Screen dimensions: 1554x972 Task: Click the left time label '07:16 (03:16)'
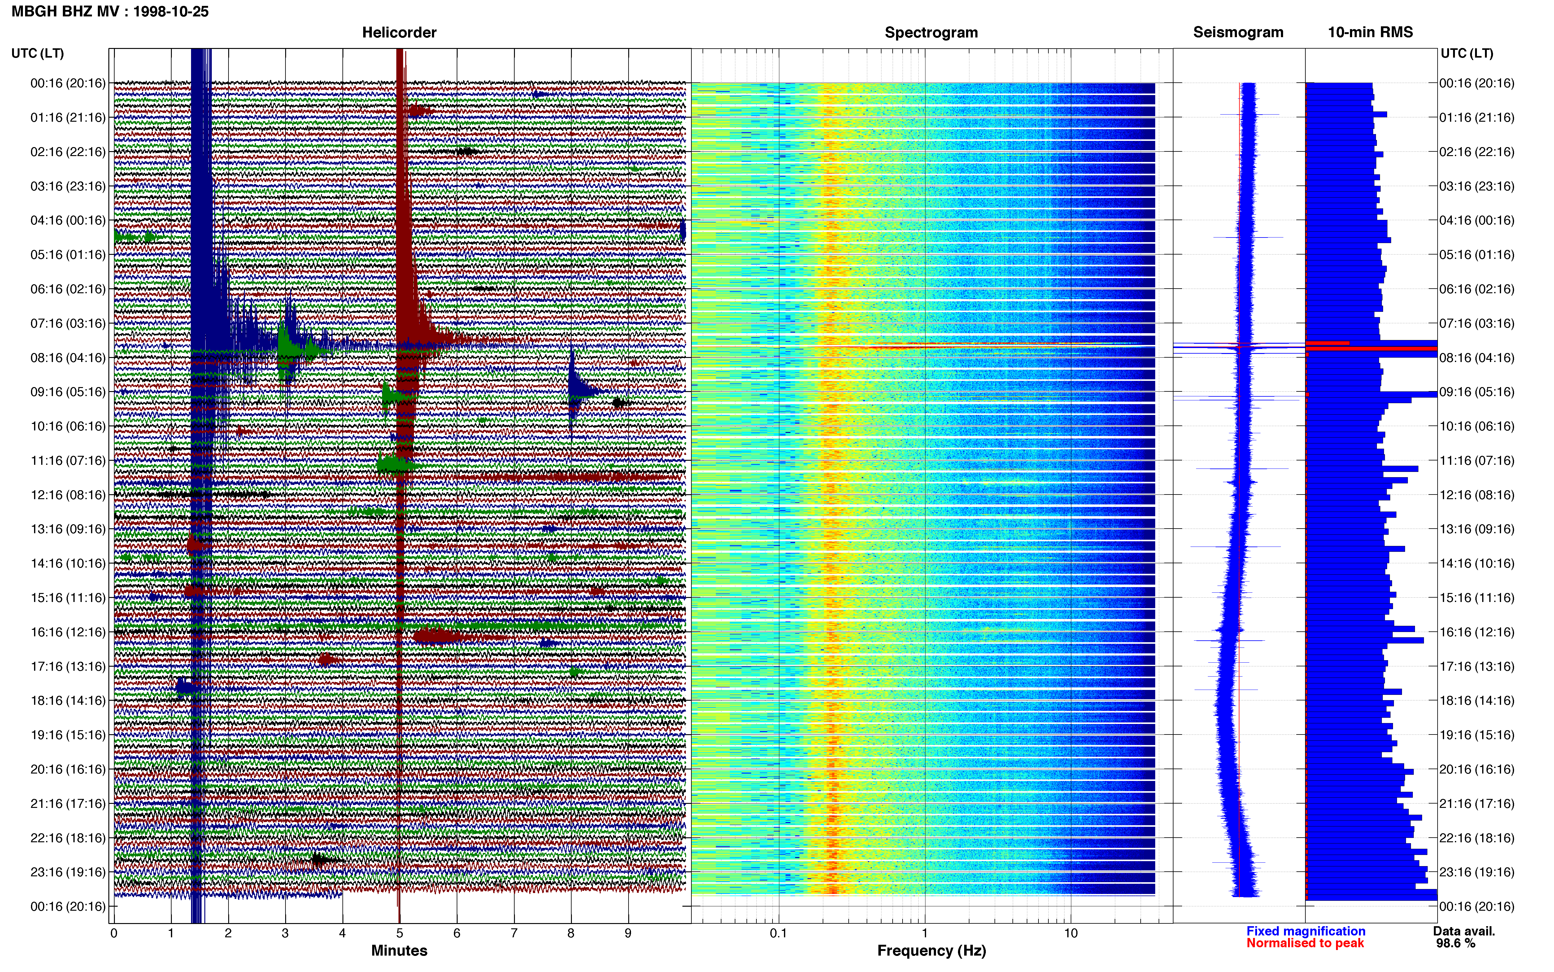67,323
